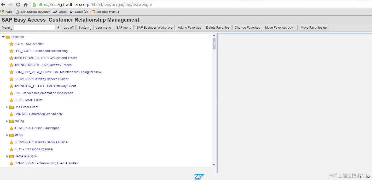This screenshot has width=372, height=180.
Task: Click the star icon beside /UI2/FLP
Action: click(x=11, y=128)
